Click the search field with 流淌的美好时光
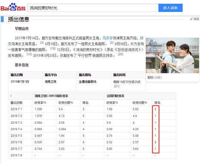This screenshot has width=200, height=164. tap(93, 8)
